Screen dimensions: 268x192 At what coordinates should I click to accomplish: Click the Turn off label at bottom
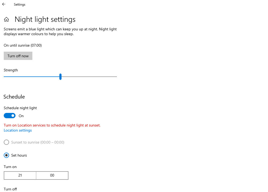coord(10,189)
